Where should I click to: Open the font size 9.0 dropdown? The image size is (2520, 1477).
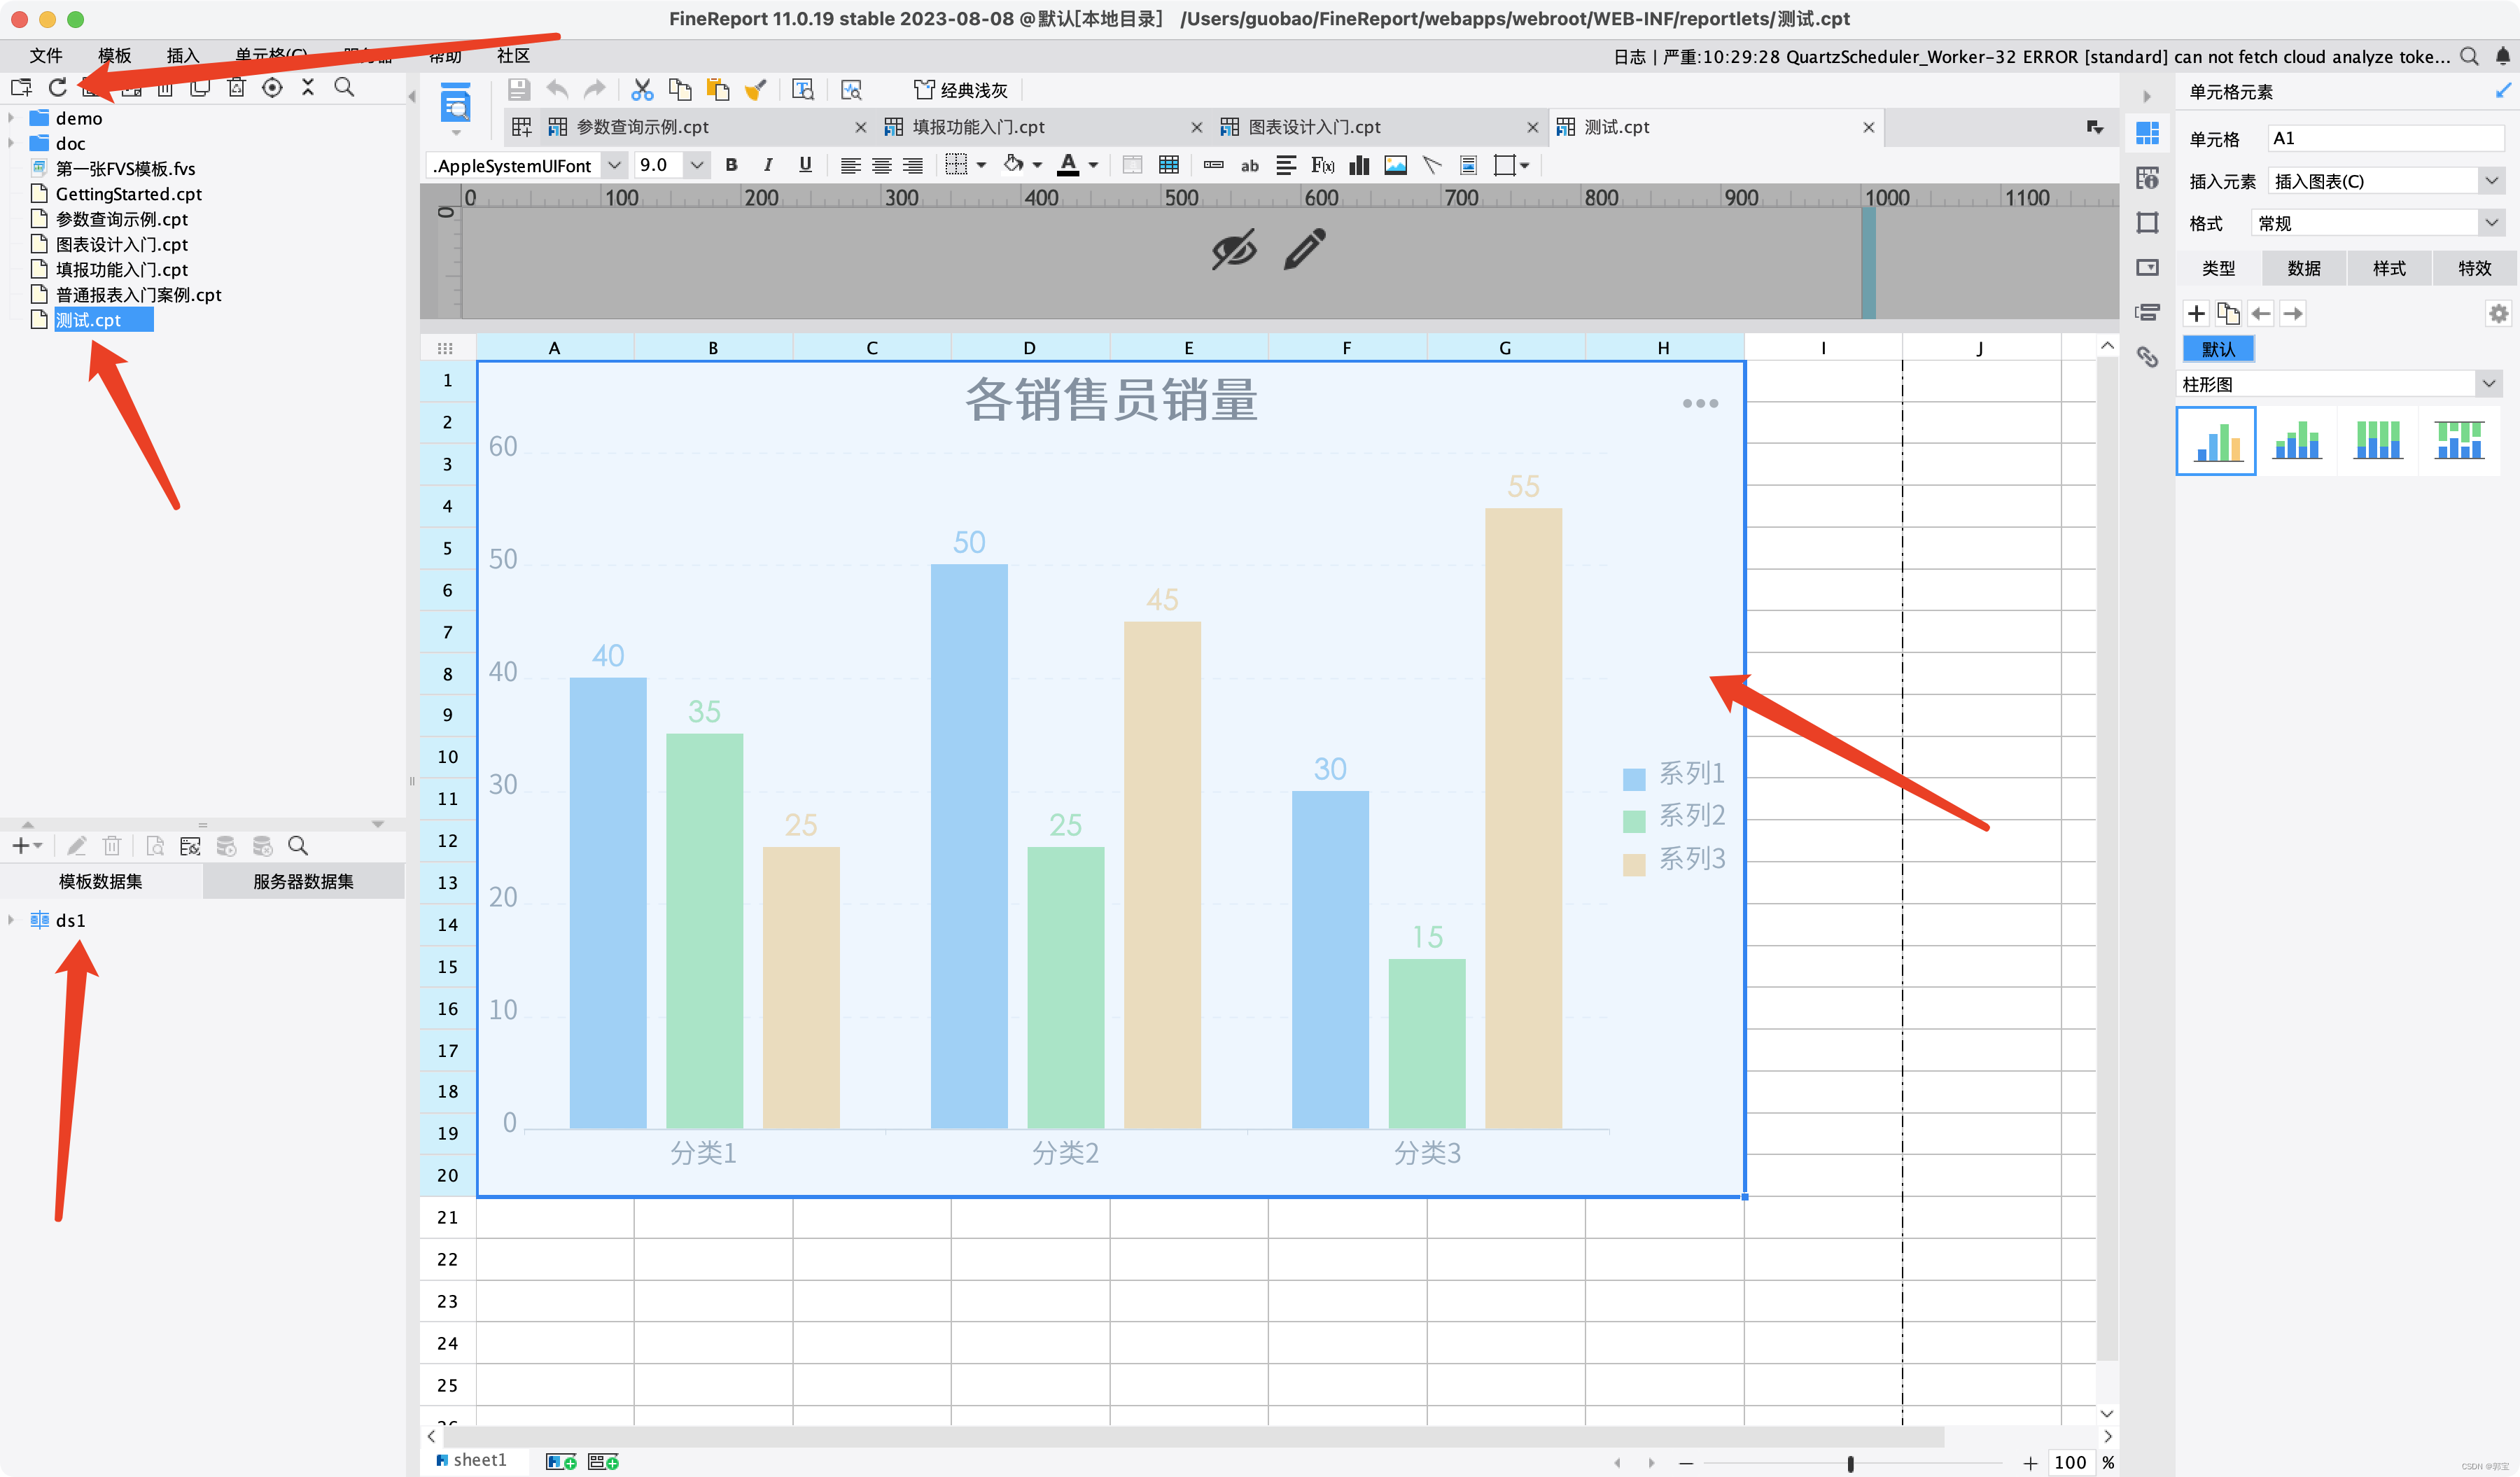click(x=696, y=165)
